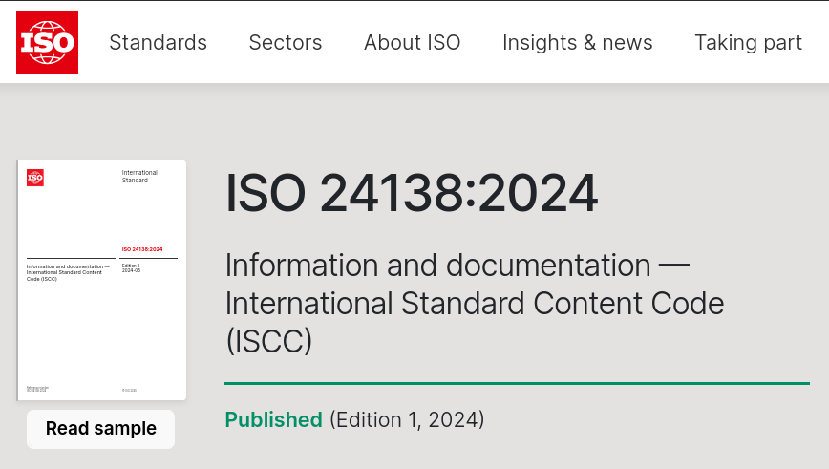Select About ISO in the navigation
Image resolution: width=829 pixels, height=469 pixels.
tap(413, 42)
